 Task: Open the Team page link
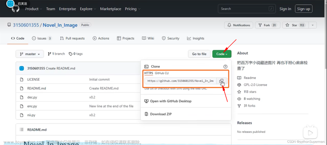(51, 9)
